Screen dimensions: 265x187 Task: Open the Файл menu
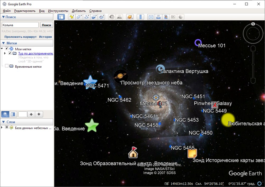tap(7, 11)
